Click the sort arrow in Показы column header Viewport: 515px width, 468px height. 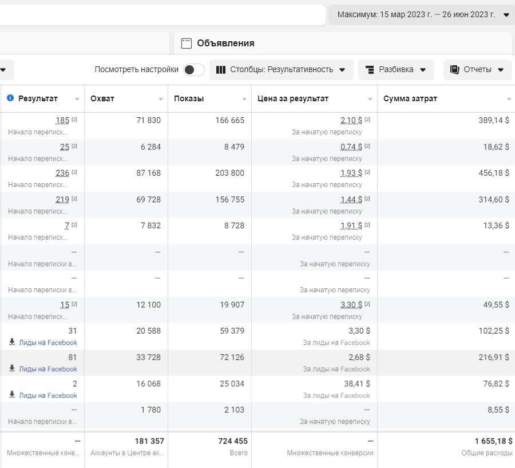(x=244, y=99)
